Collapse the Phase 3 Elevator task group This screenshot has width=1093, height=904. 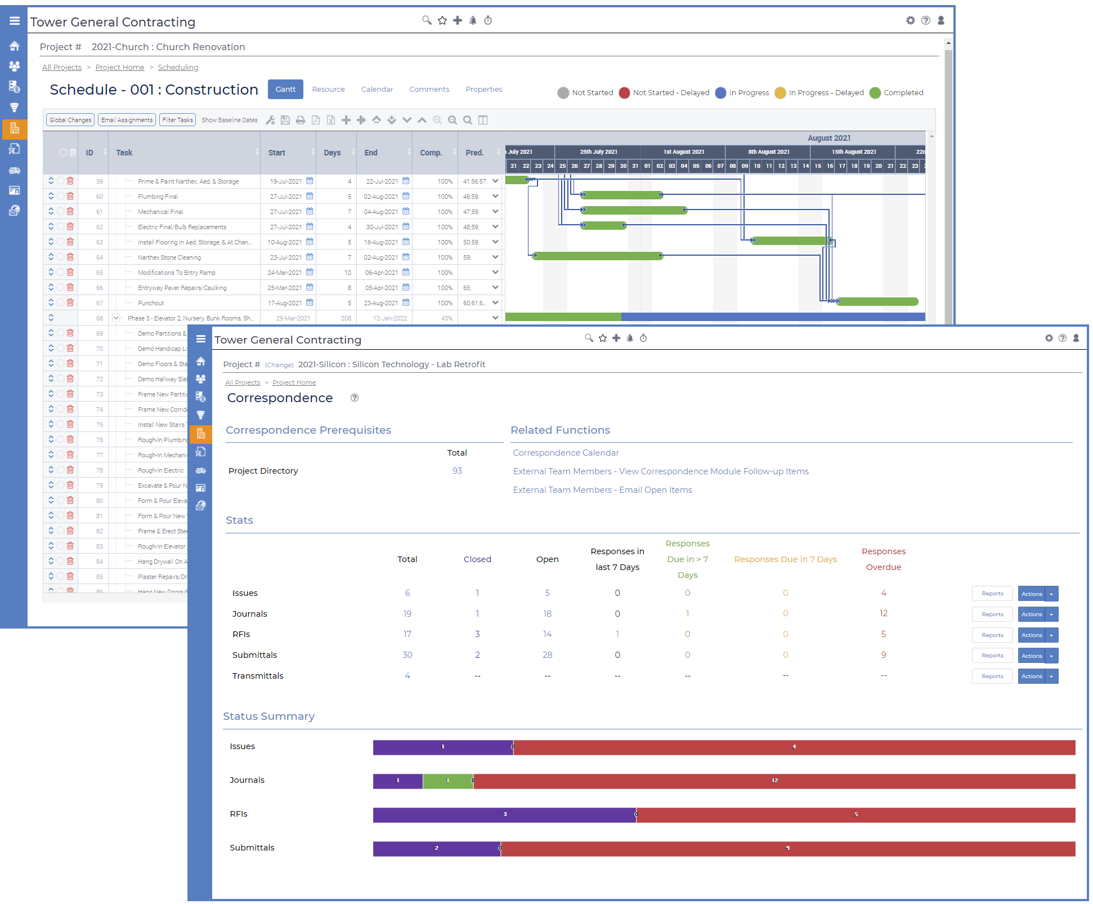pyautogui.click(x=116, y=318)
